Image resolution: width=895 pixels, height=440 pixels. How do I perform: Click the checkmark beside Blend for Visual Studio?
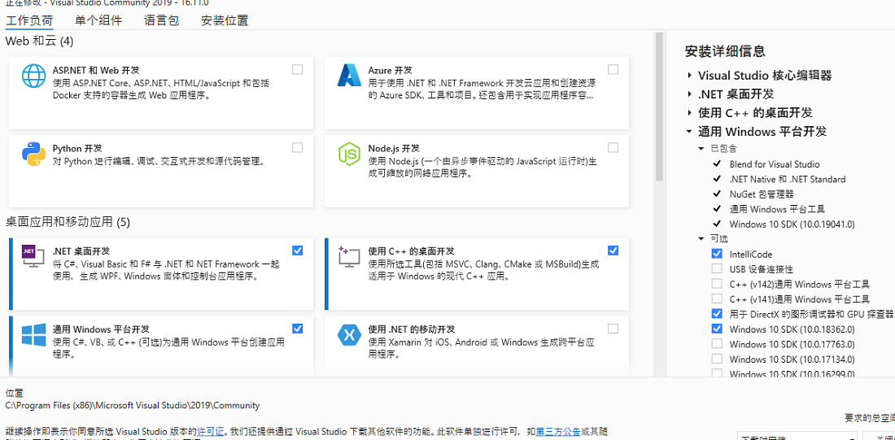[x=717, y=163]
